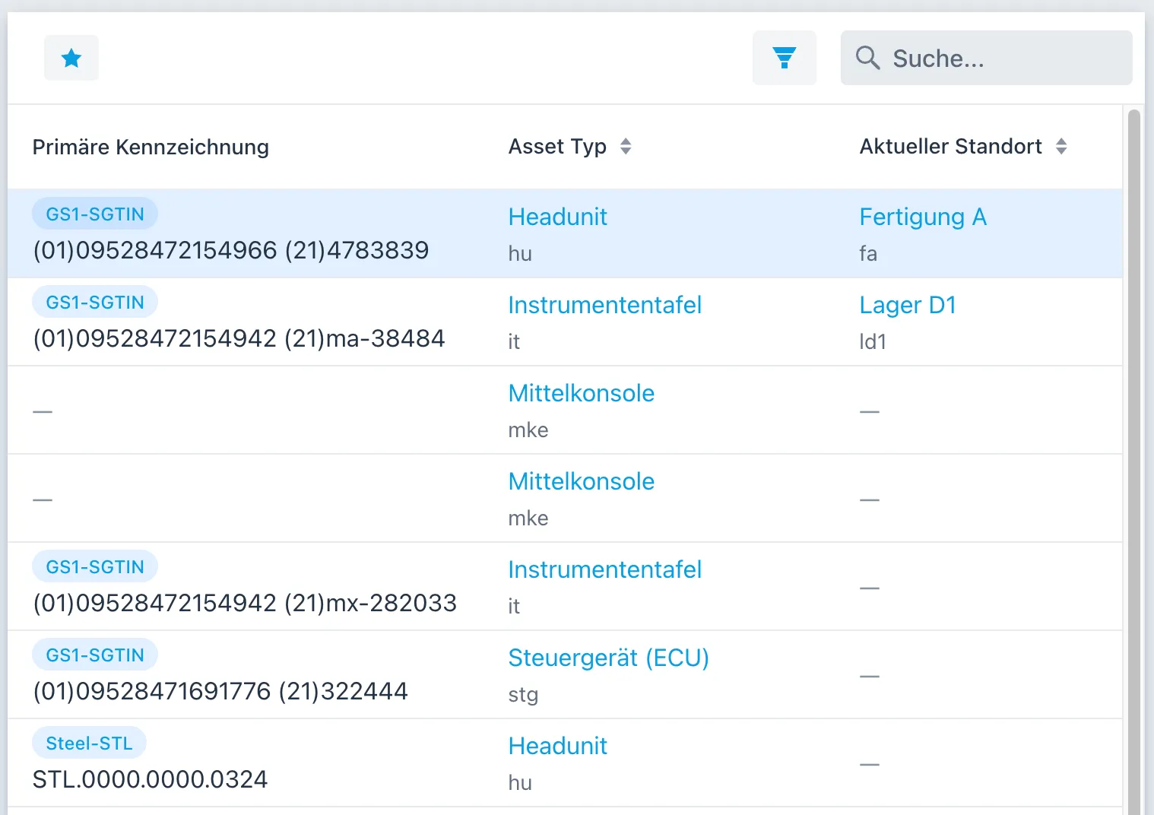Click GS1-SGTIN badge above (21)322444

95,655
